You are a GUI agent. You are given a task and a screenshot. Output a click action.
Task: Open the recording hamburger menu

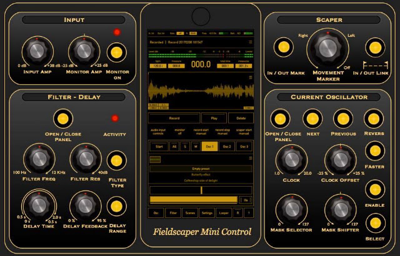pyautogui.click(x=251, y=42)
